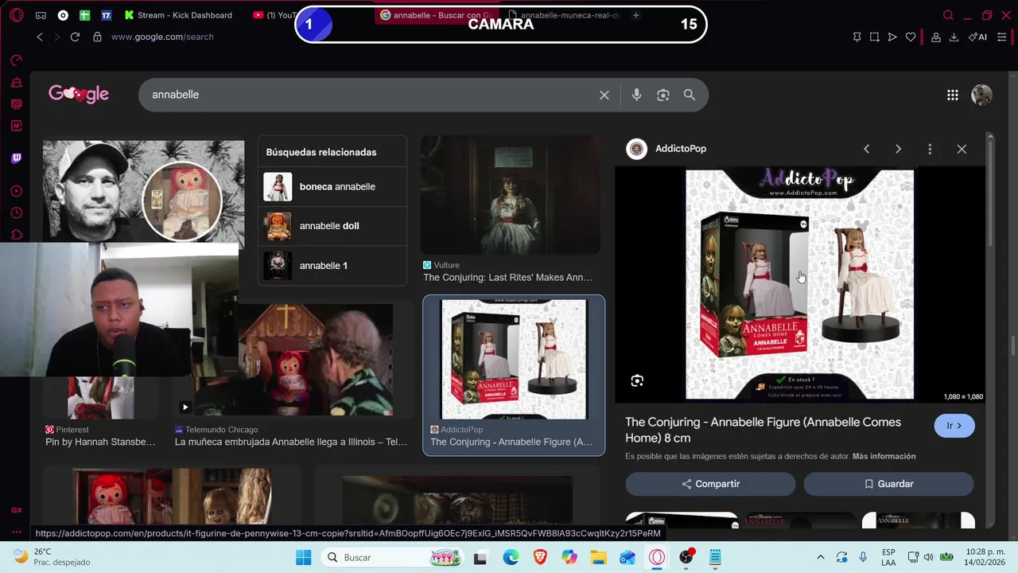Open Microsoft Edge from taskbar

pyautogui.click(x=511, y=558)
